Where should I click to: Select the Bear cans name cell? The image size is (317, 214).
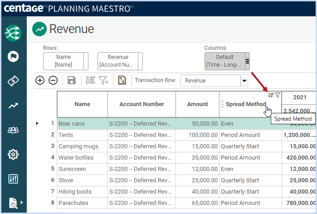pyautogui.click(x=82, y=124)
